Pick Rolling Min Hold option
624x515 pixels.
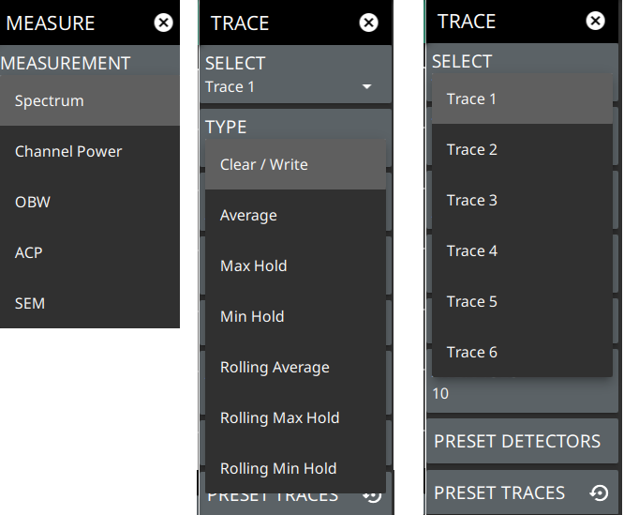(x=295, y=468)
